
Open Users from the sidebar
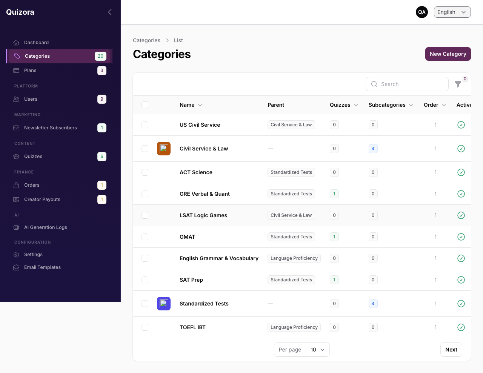click(x=59, y=99)
